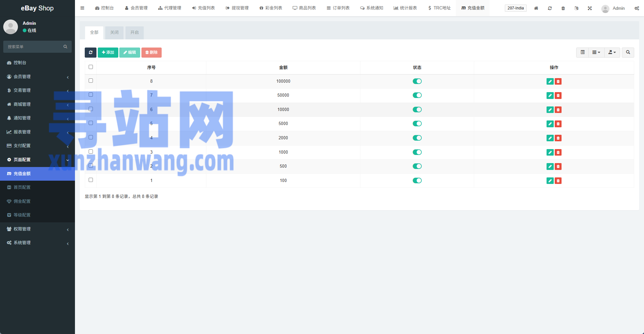Image resolution: width=644 pixels, height=334 pixels.
Task: Open the column display dropdown
Action: [596, 52]
